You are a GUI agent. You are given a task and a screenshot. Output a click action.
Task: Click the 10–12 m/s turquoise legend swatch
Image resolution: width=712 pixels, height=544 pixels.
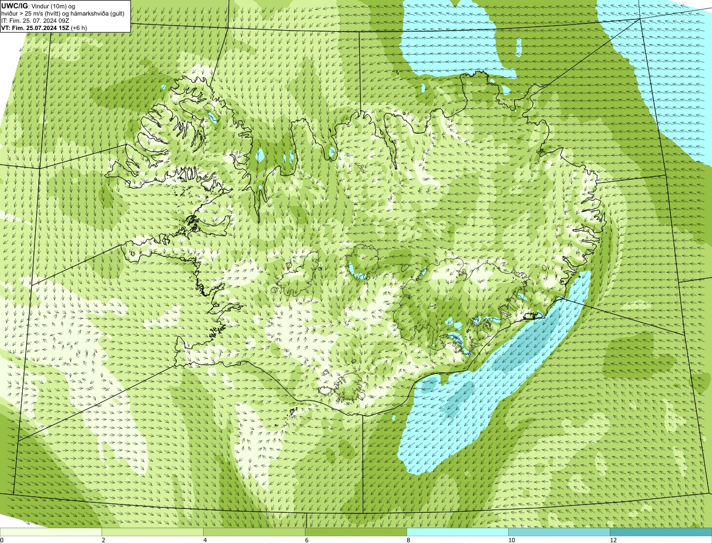coord(560,532)
